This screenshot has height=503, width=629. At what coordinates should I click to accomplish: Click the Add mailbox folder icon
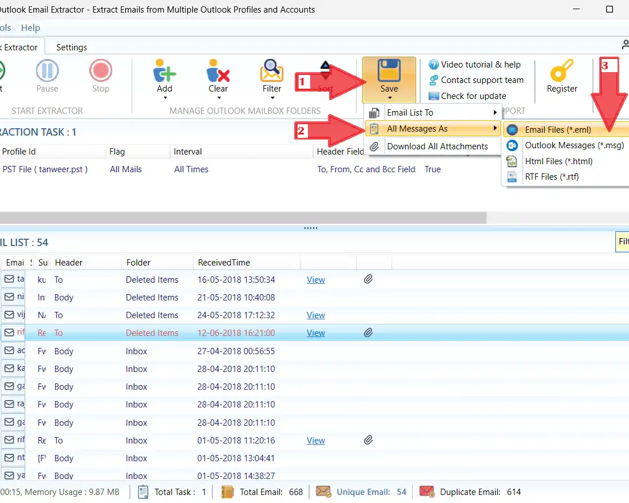click(164, 70)
